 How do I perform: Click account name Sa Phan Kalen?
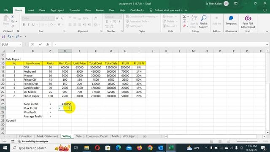tap(213, 3)
